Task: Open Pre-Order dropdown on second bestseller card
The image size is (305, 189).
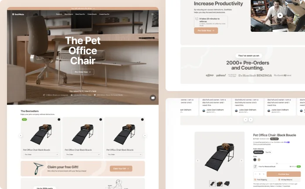Action: click(83, 155)
